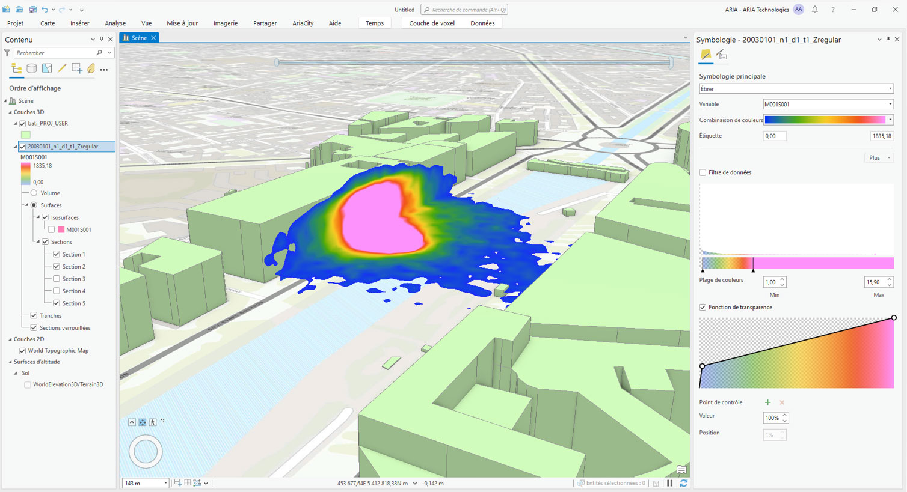
Task: Click the Open Project folder icon
Action: tap(19, 10)
